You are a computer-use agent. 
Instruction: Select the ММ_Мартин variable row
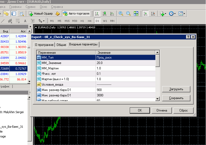coord(66,68)
